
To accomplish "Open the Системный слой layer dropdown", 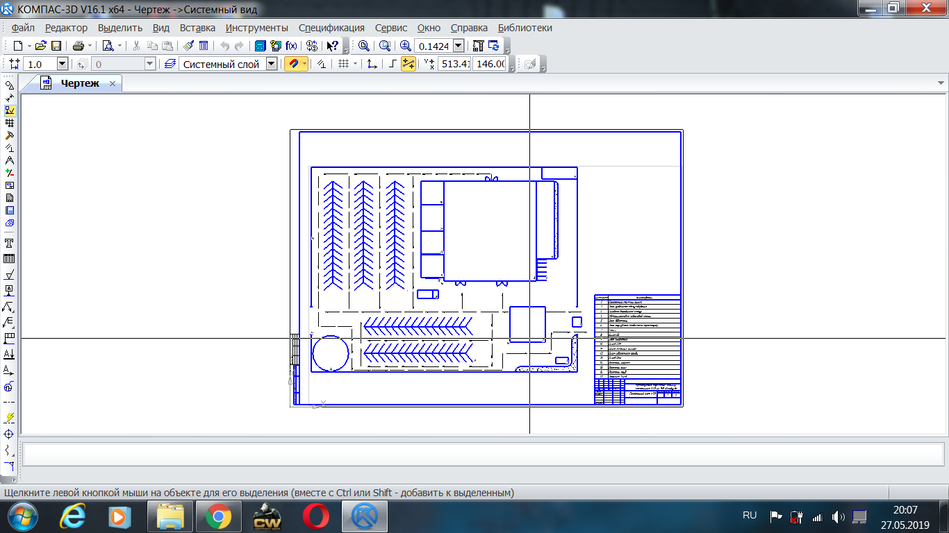I will click(x=272, y=64).
